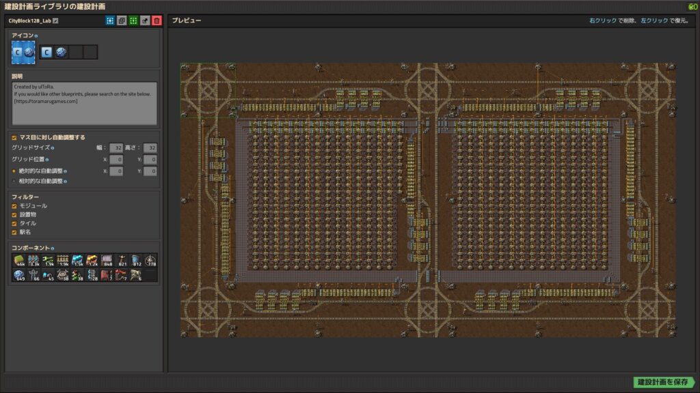700x393 pixels.
Task: Click the big electric pole component showing 66
Action: point(33,275)
